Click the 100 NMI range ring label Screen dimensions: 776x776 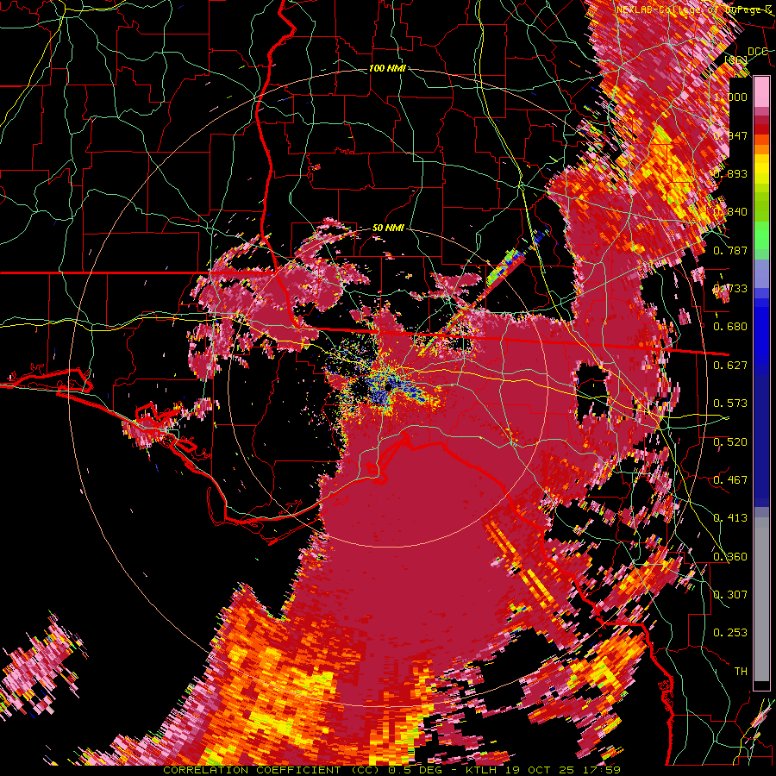(387, 68)
